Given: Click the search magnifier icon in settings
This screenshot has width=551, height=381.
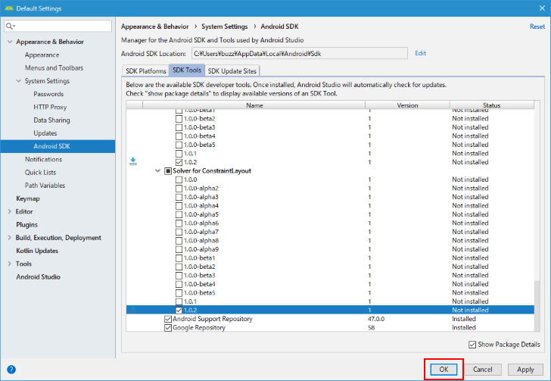Looking at the screenshot, I should (9, 26).
